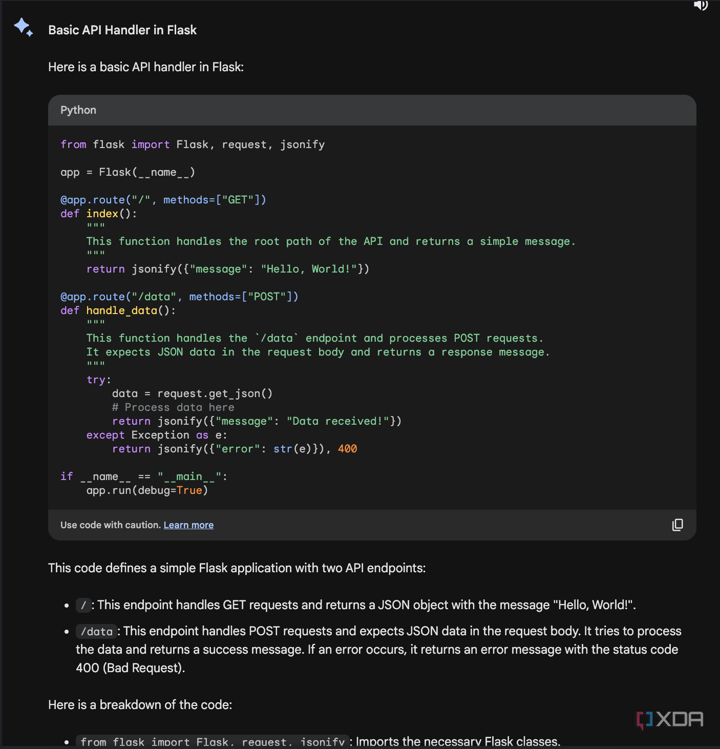Click the 'app.run(debug=True)' line
Image resolution: width=720 pixels, height=749 pixels.
pyautogui.click(x=147, y=490)
